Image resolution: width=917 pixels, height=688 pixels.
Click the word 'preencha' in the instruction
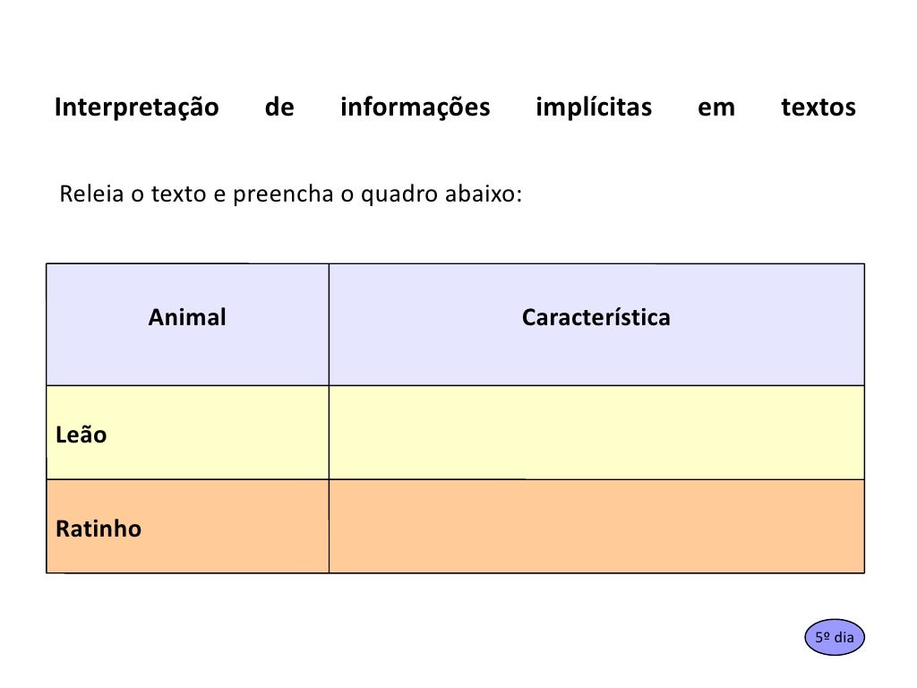tap(283, 195)
